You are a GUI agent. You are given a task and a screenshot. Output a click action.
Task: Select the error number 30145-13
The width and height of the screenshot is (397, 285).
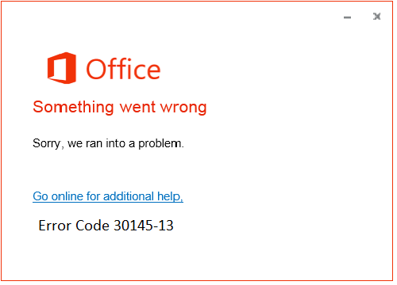[144, 226]
